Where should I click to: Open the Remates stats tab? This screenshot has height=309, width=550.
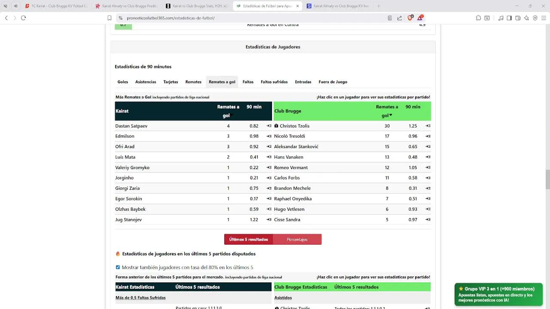193,82
